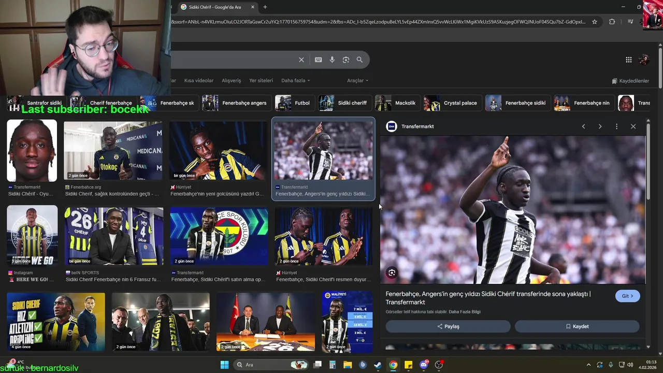Screen dimensions: 663x373
Task: Search by image with Google Lens
Action: click(346, 60)
